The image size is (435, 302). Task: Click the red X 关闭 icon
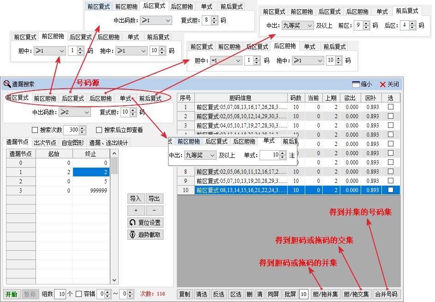[382, 85]
